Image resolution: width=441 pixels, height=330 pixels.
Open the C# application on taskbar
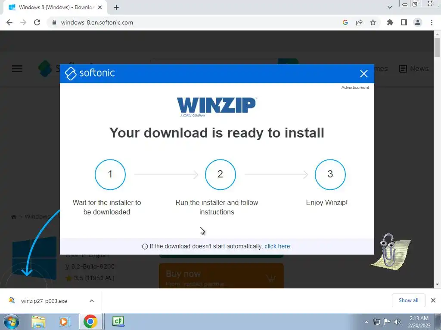point(118,321)
